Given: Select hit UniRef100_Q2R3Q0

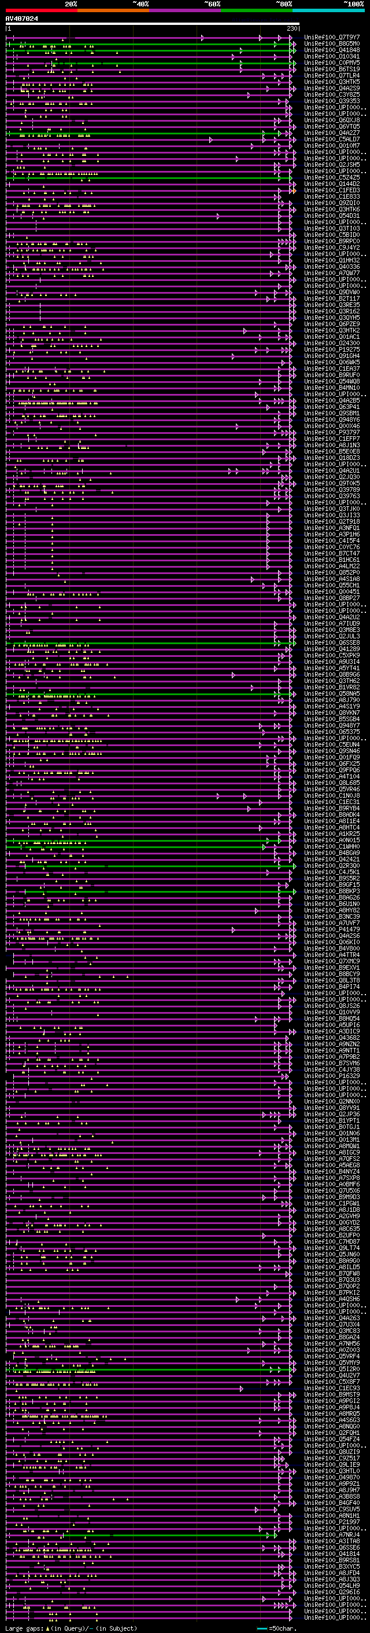Looking at the screenshot, I should [332, 866].
